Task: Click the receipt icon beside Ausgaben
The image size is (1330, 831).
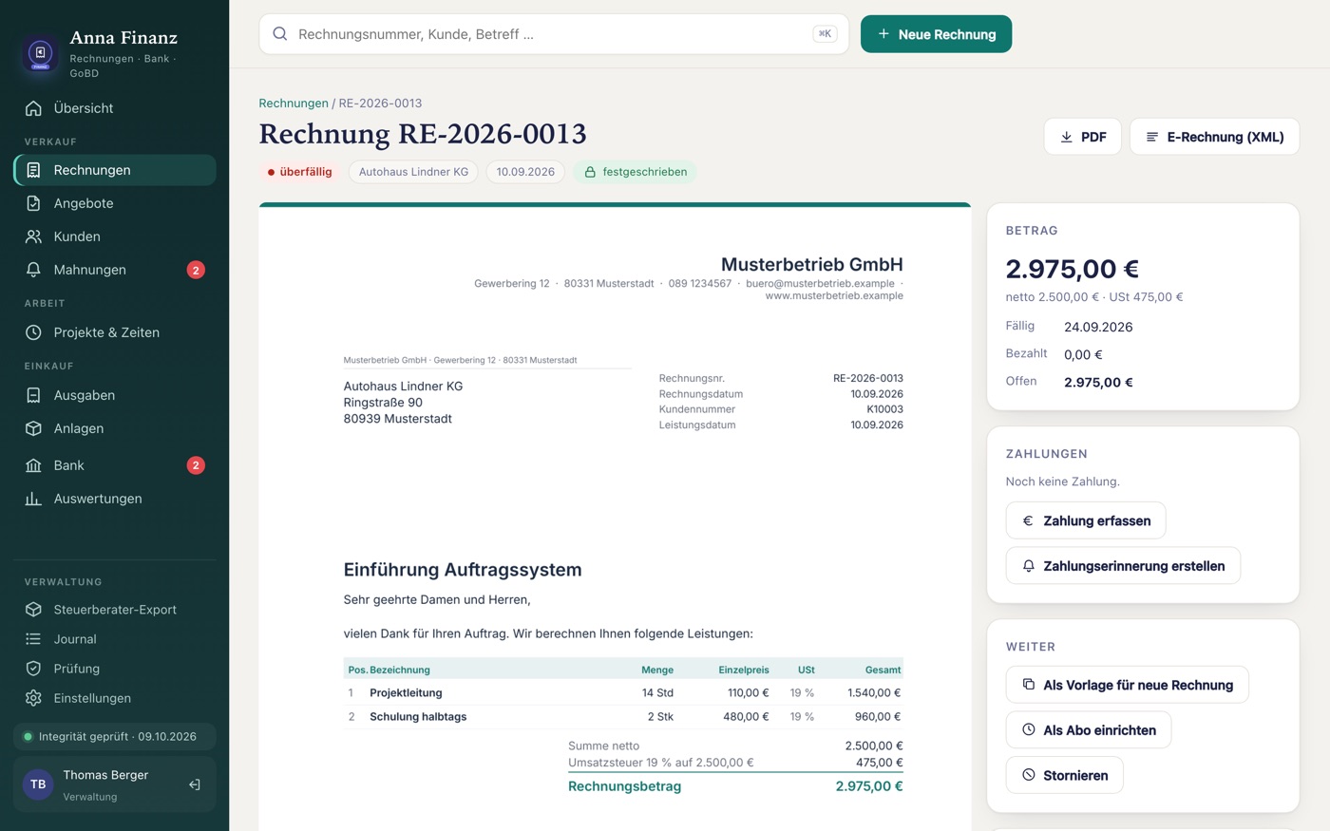Action: click(x=33, y=395)
